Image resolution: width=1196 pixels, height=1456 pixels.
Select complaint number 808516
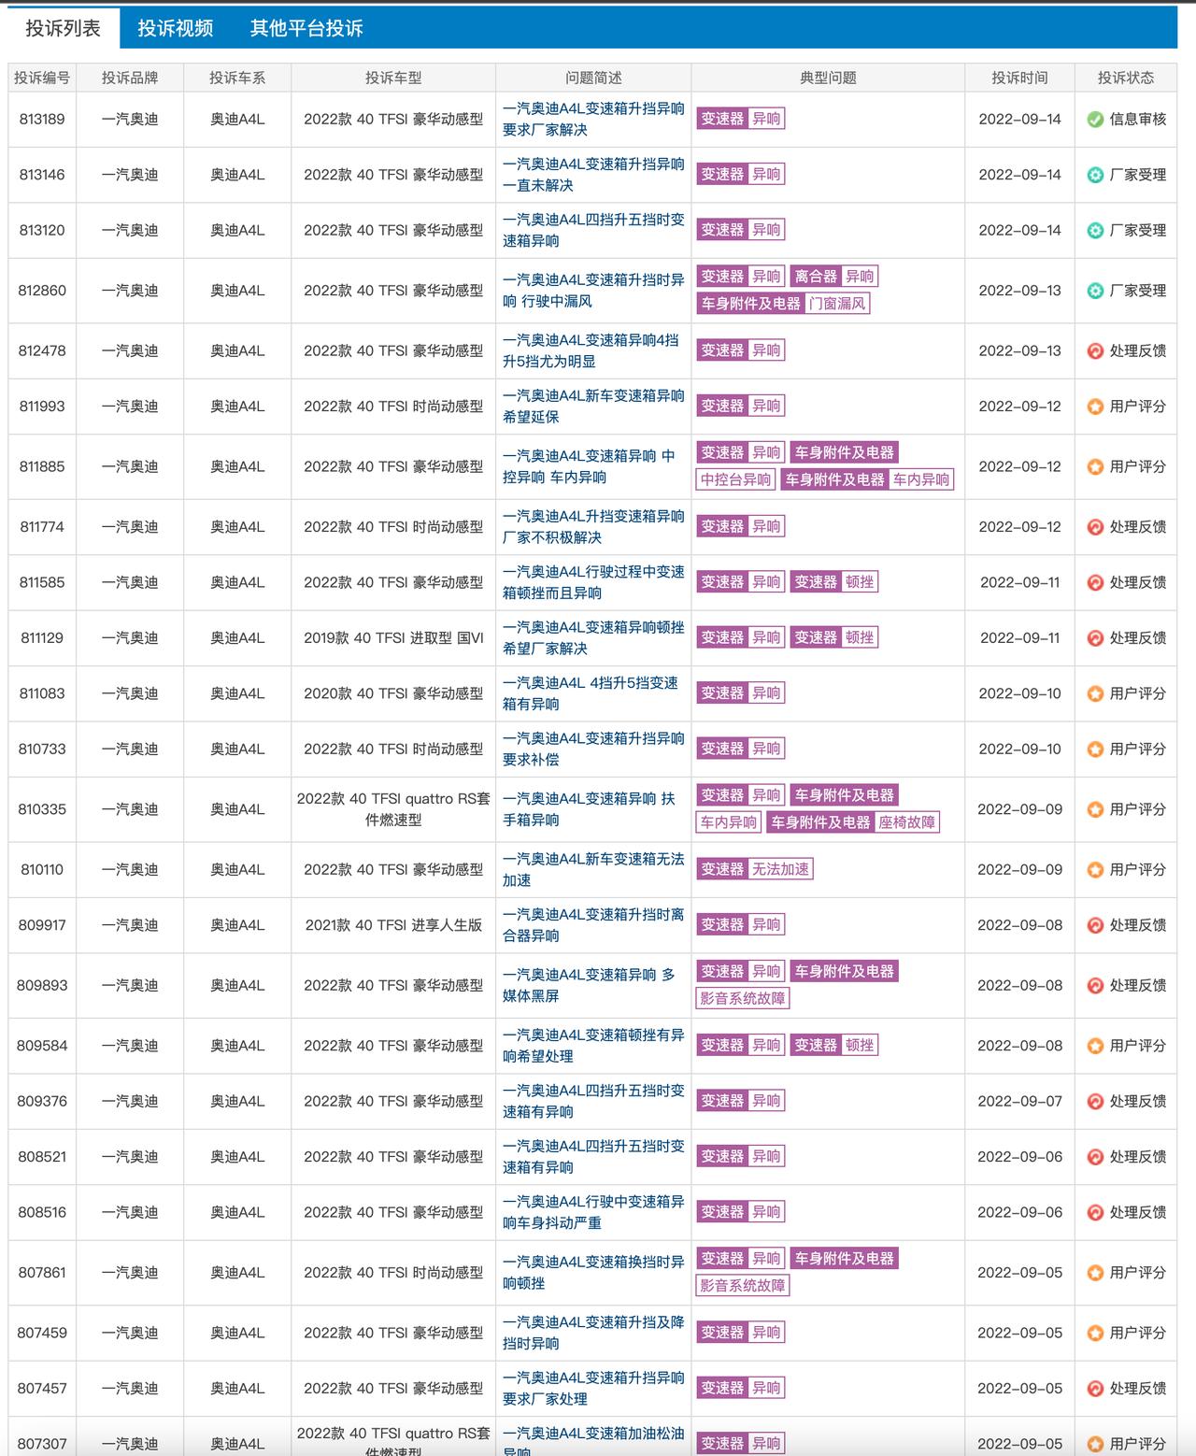click(42, 1212)
